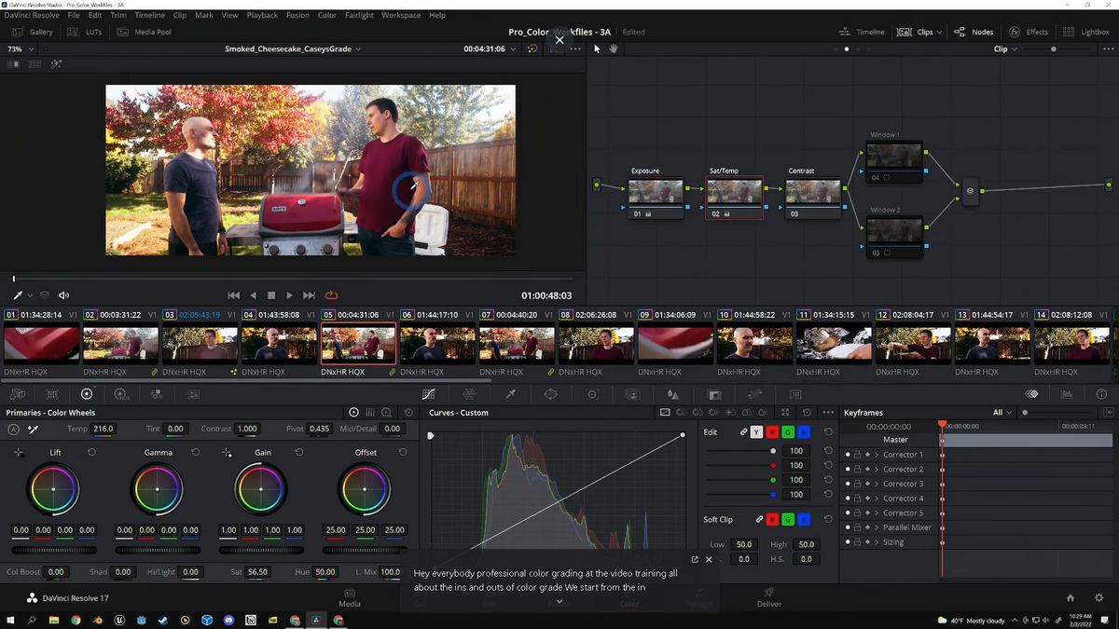The image size is (1119, 629).
Task: Expand Corrector 2 keyframe track
Action: (877, 470)
